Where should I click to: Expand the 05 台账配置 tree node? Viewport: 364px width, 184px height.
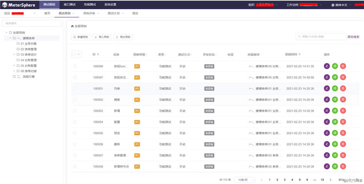[x=14, y=66]
